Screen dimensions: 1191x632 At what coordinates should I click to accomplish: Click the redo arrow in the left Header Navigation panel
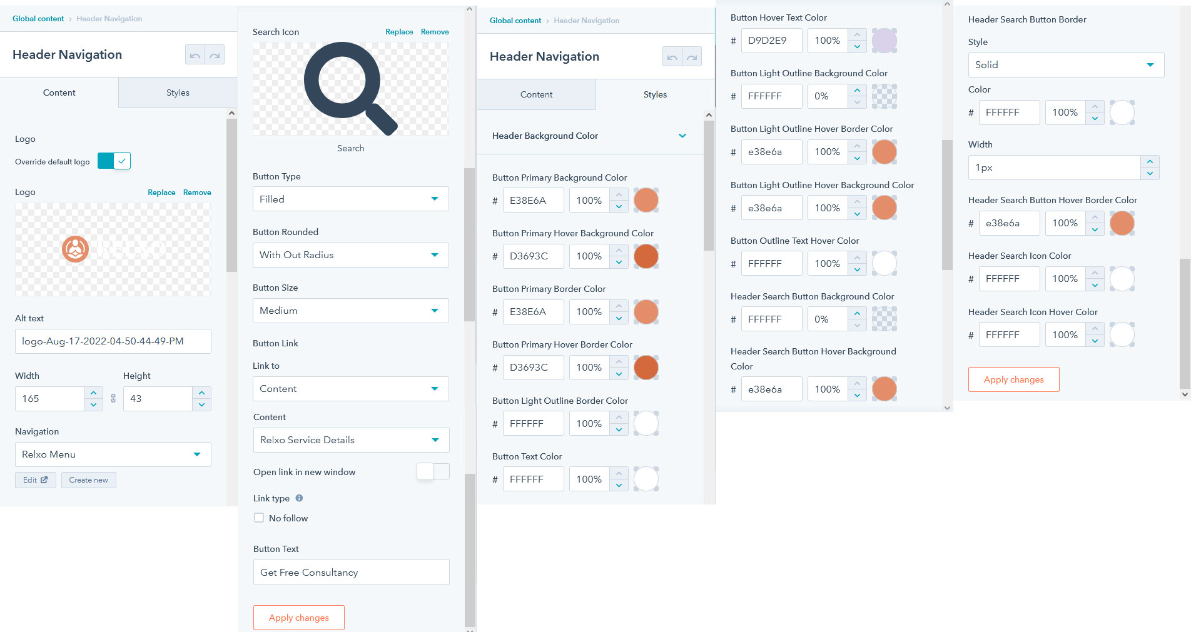(x=215, y=55)
